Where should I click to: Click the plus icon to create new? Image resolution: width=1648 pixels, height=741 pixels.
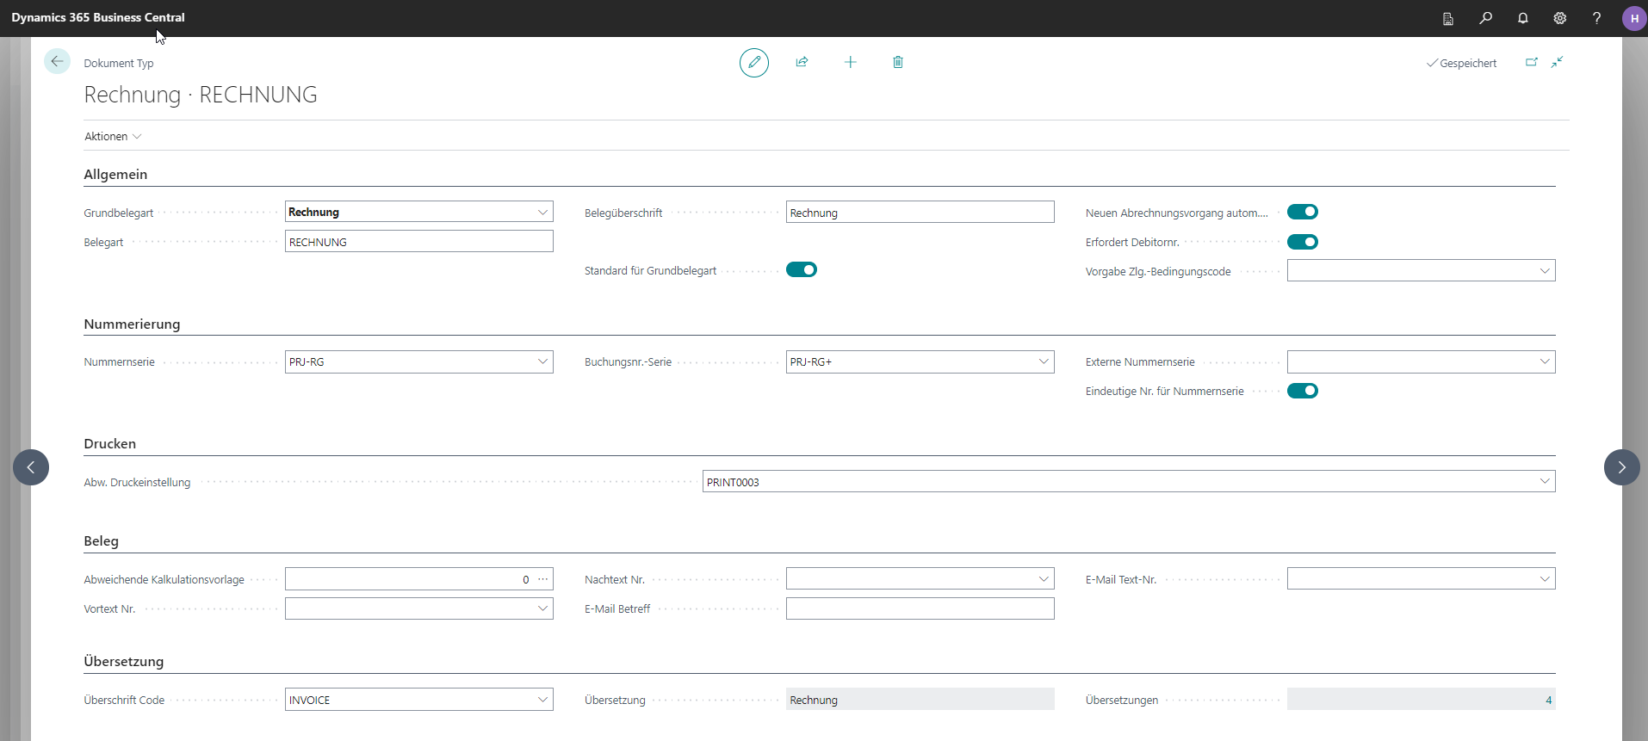[x=850, y=62]
